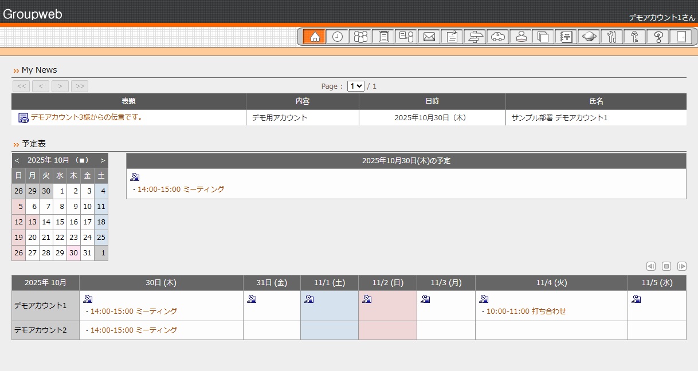Click the Home icon in the toolbar
This screenshot has width=698, height=371.
315,37
